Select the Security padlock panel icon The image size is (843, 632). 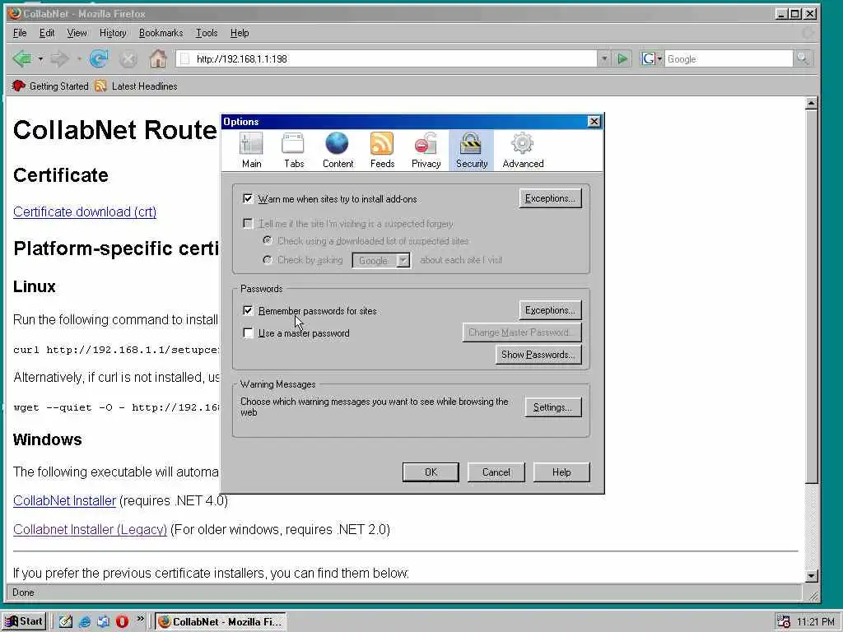(472, 151)
